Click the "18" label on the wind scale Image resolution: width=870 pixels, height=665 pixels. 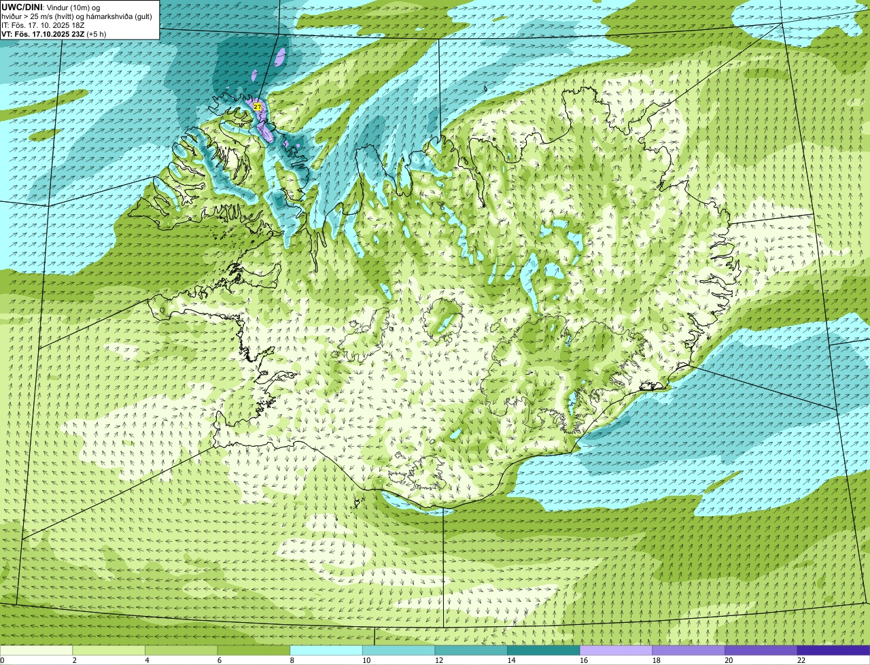point(656,660)
